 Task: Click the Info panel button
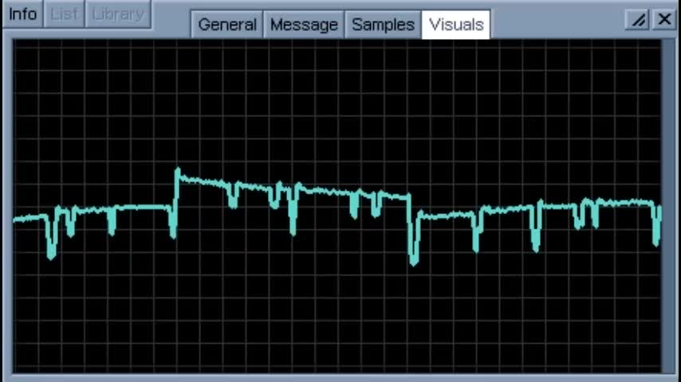click(22, 14)
